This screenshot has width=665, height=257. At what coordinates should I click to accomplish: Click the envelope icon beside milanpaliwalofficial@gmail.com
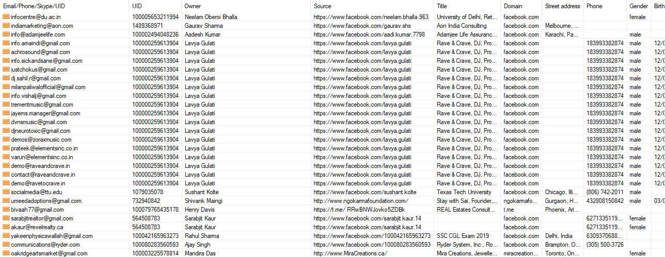click(x=6, y=87)
